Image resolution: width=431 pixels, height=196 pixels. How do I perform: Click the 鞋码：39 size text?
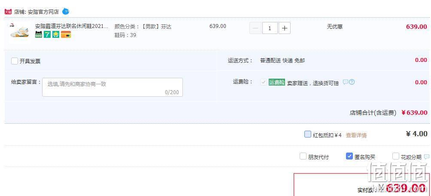point(125,35)
